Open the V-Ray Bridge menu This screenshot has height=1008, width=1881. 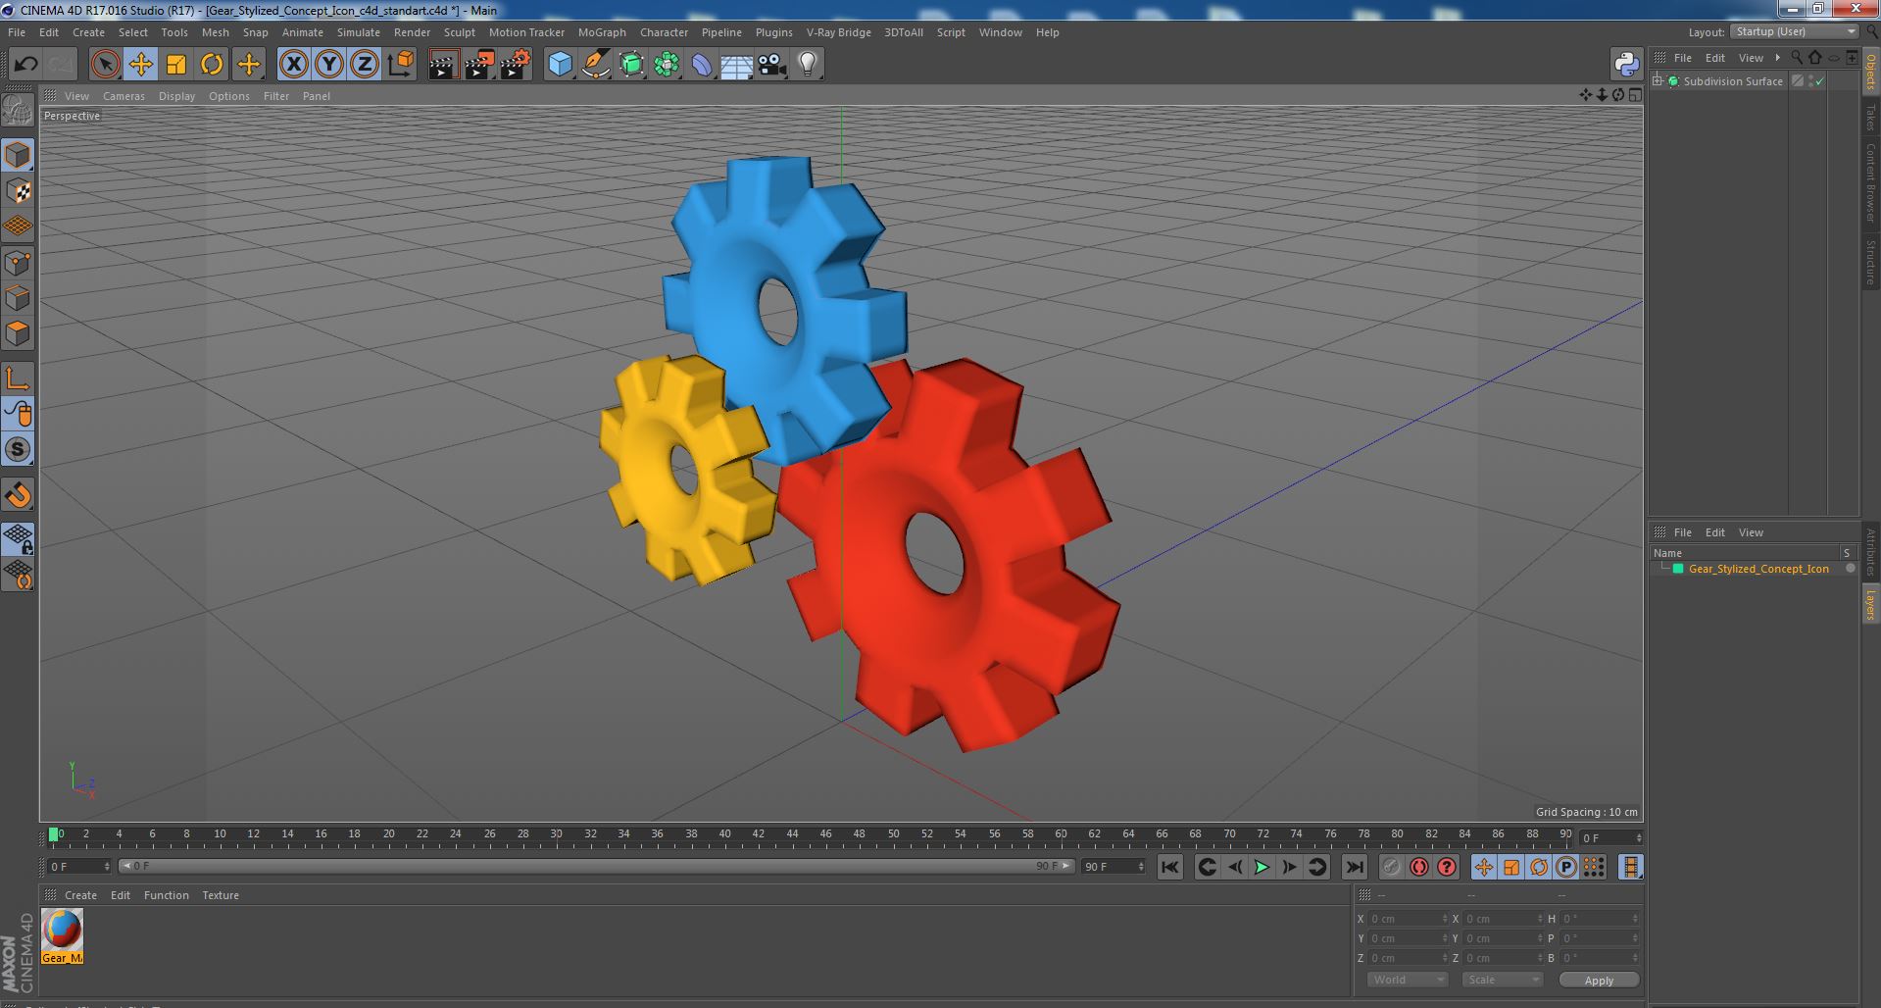coord(838,32)
